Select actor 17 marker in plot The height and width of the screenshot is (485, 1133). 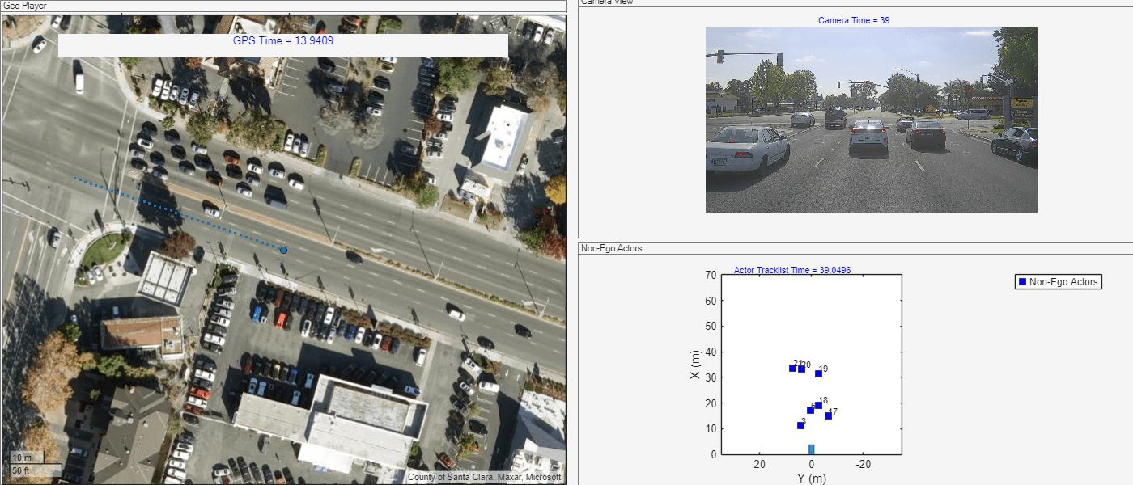coord(828,415)
